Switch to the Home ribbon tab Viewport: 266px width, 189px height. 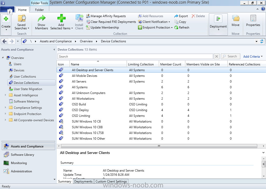pos(22,10)
